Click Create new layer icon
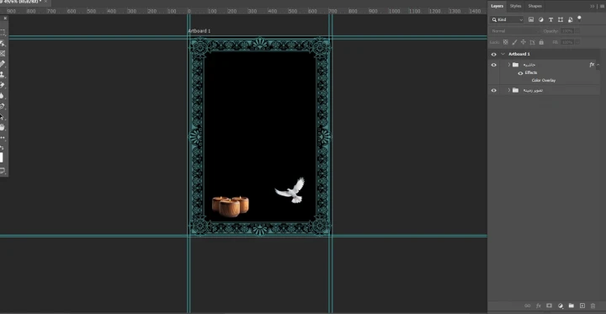This screenshot has width=606, height=314. pos(582,306)
